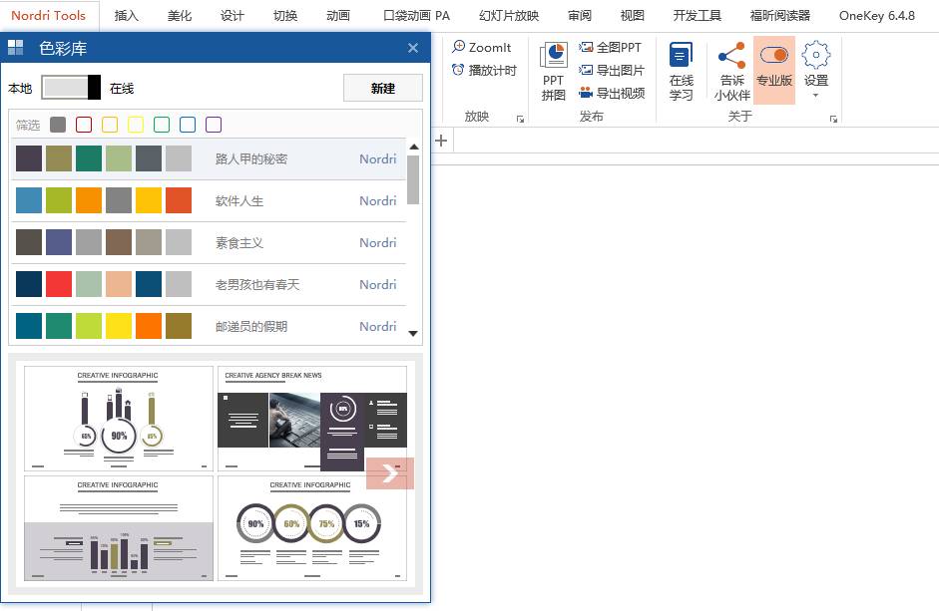939x611 pixels.
Task: Switch to the 设计 tab
Action: pos(232,16)
